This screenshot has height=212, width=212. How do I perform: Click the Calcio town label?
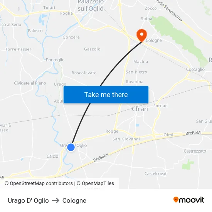(52, 156)
